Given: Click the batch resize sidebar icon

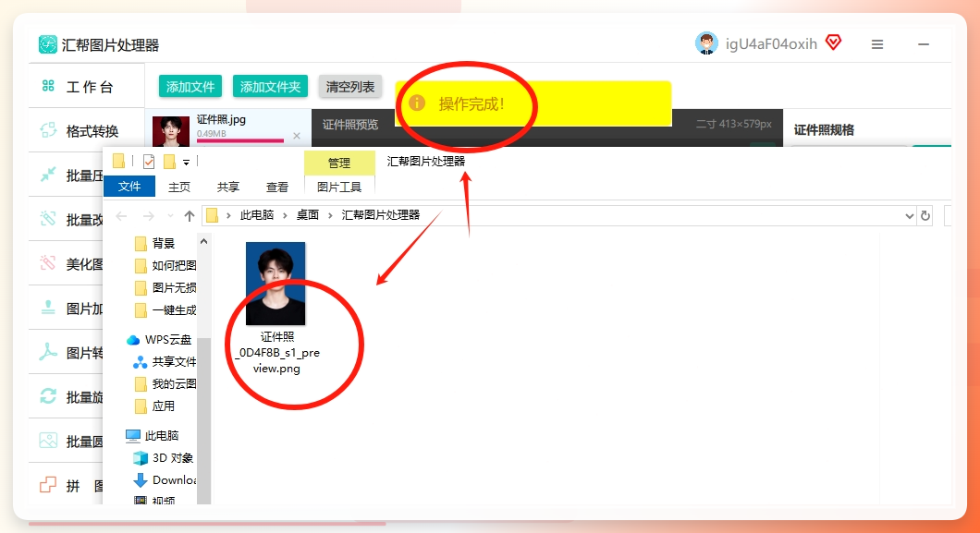Looking at the screenshot, I should click(48, 219).
